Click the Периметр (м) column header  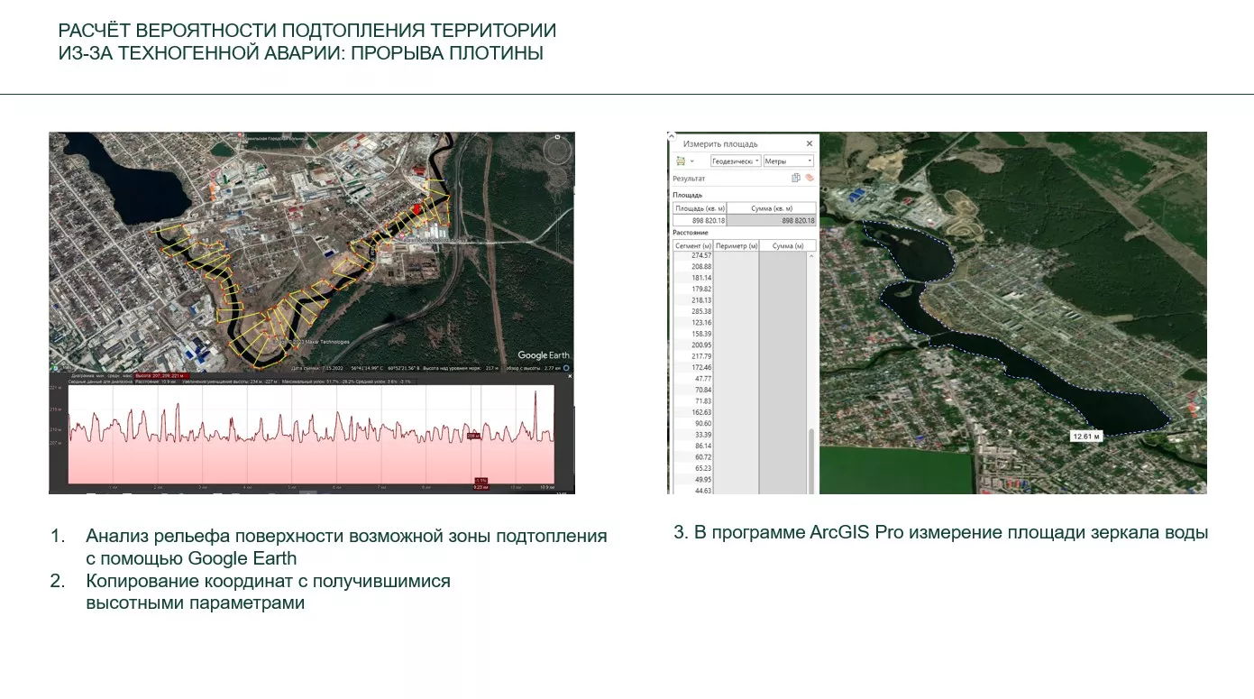736,245
